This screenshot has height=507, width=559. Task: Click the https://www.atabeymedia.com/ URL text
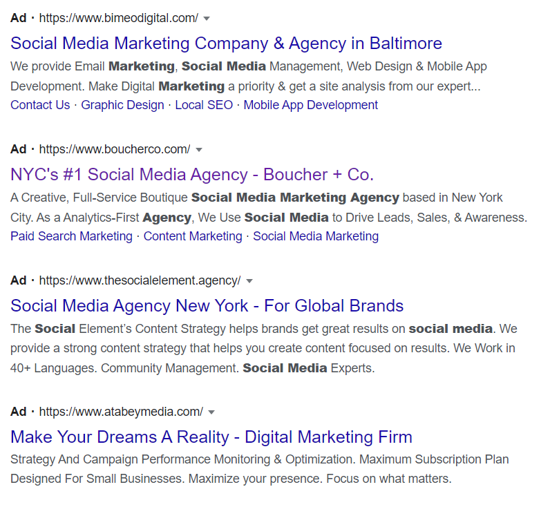[121, 412]
